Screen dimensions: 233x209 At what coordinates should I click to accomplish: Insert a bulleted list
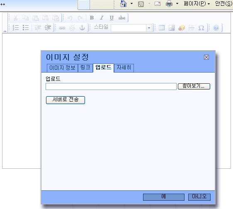[x=26, y=28]
